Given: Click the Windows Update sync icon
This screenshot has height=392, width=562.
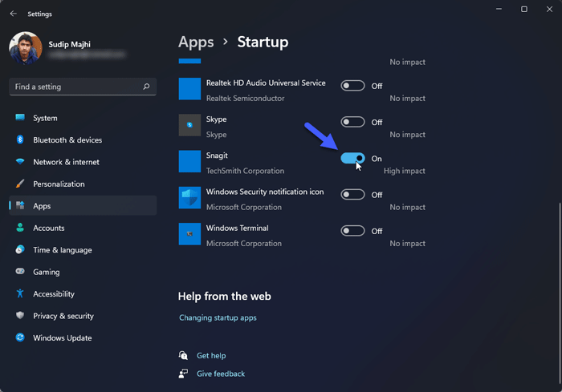Looking at the screenshot, I should (x=20, y=337).
